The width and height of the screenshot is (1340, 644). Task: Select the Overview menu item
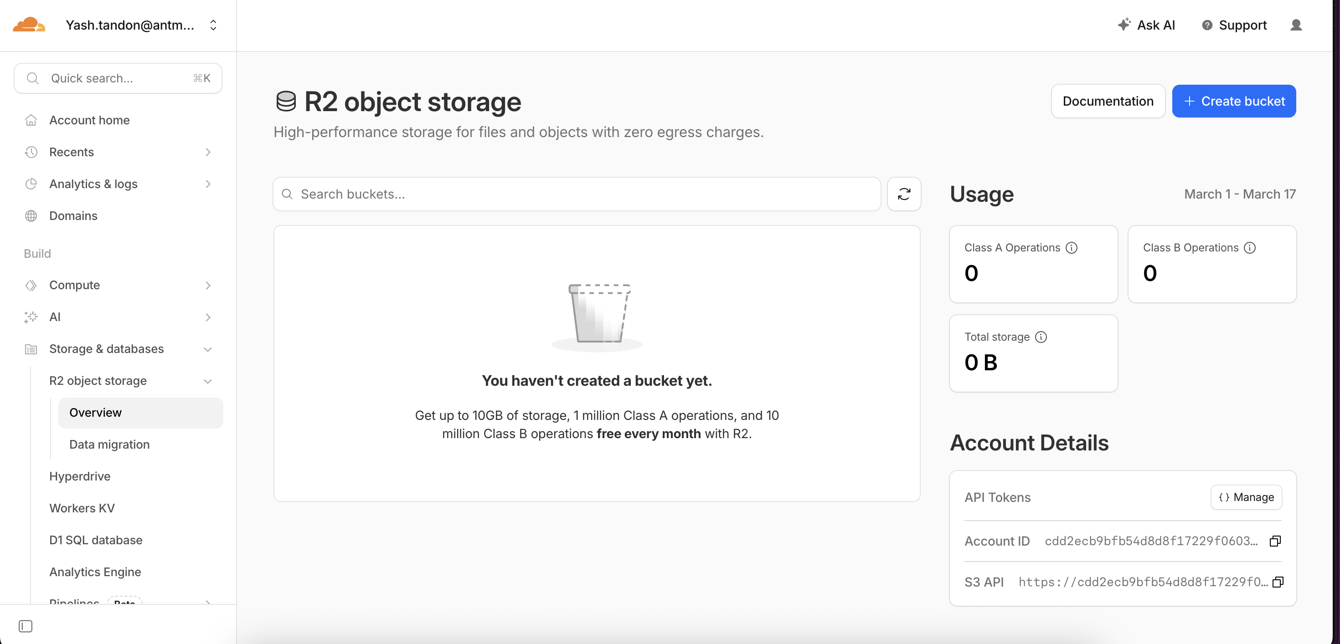click(140, 413)
